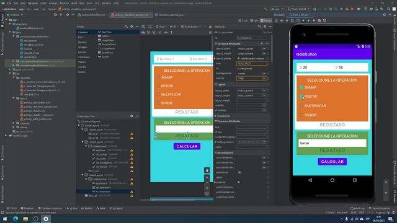This screenshot has height=223, width=397.
Task: Click the zoom in plus on design surface
Action: coord(207,178)
